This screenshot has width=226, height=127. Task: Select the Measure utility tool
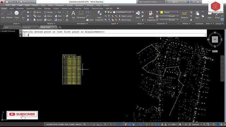pyautogui.click(x=184, y=15)
